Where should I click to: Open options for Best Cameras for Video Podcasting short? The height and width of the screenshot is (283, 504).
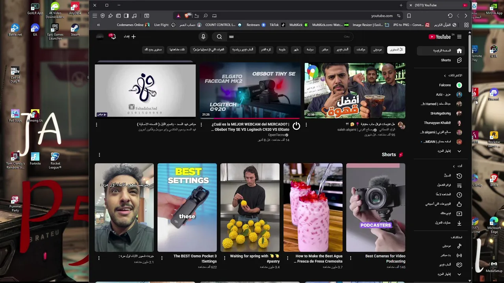350,258
